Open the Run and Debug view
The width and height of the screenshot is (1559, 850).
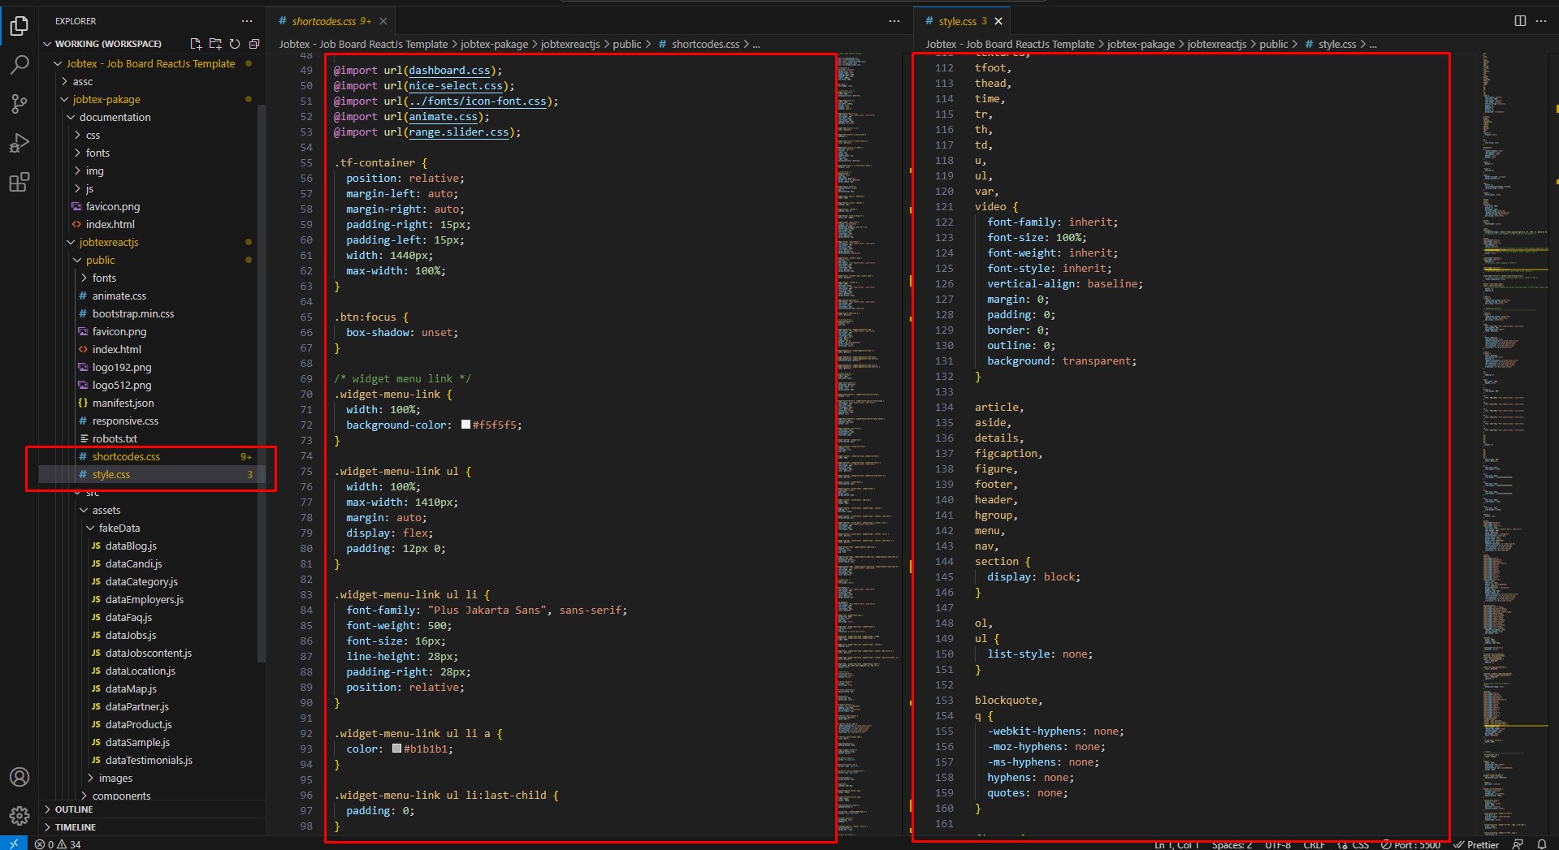pos(19,144)
